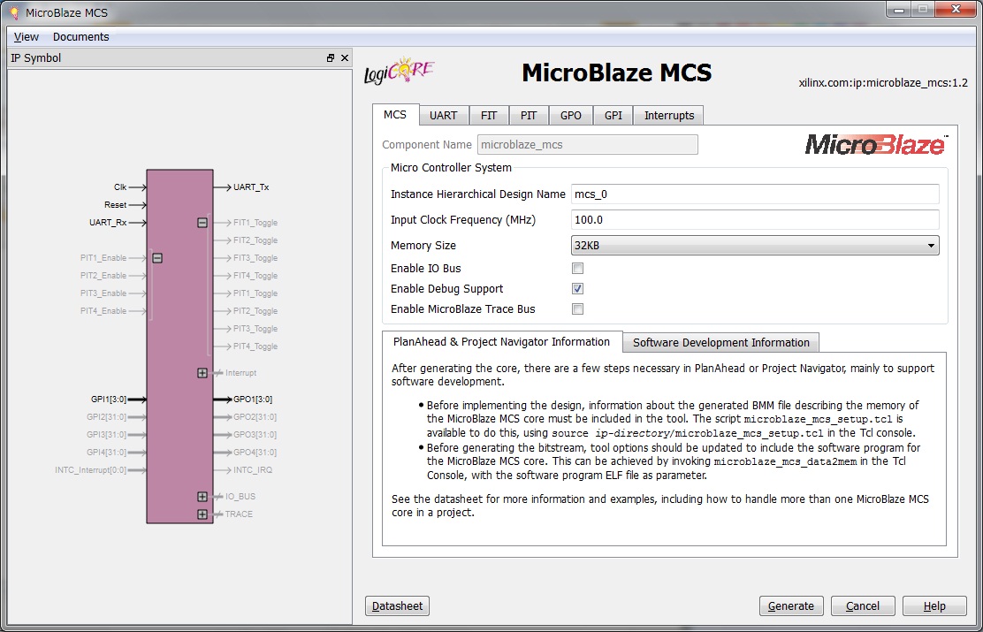983x632 pixels.
Task: Select the FIT1_Toggle port label
Action: [255, 223]
